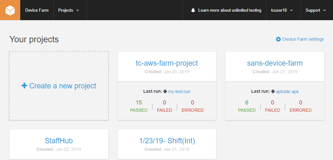This screenshot has width=333, height=160.
Task: Click the Device Farm settings gear icon
Action: (278, 39)
